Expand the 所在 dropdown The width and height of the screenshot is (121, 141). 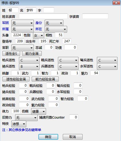56,29
